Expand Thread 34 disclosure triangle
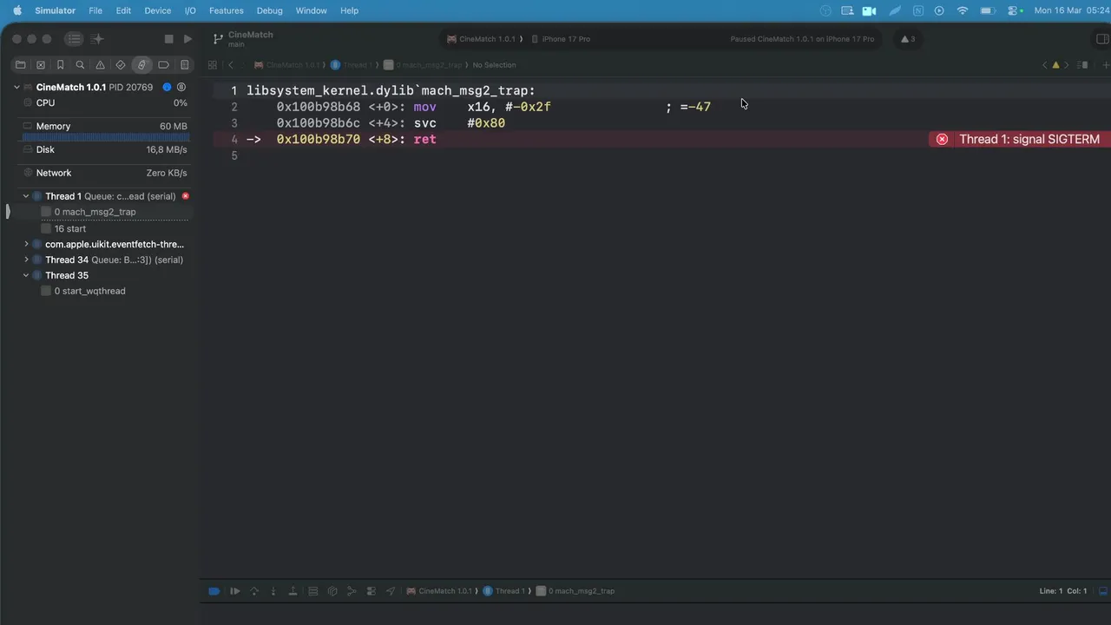This screenshot has height=625, width=1111. pos(26,260)
